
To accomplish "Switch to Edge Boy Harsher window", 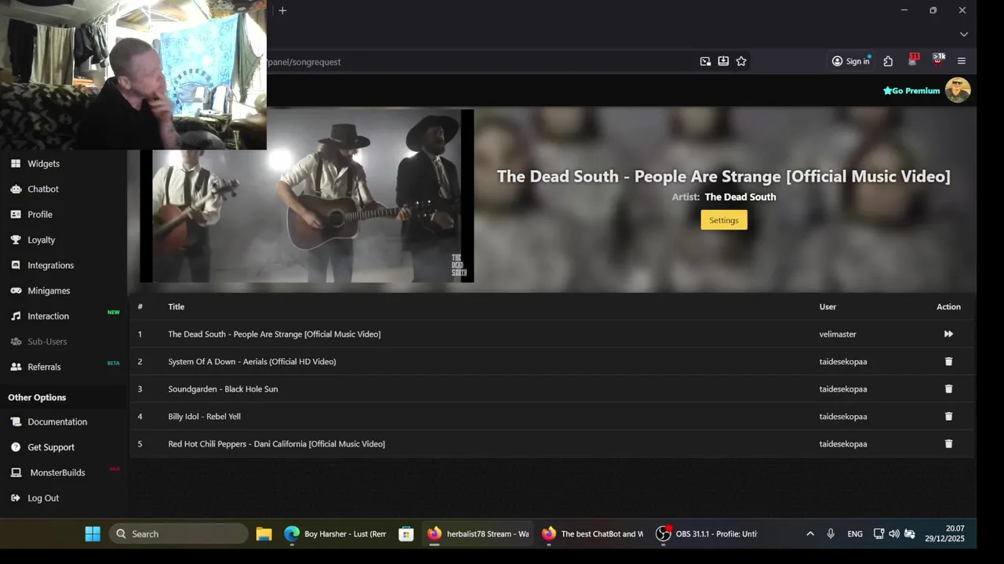I will tap(335, 533).
